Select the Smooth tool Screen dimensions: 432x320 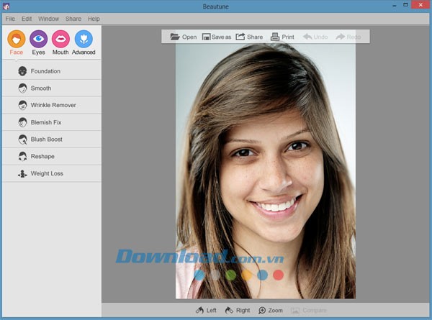click(40, 88)
